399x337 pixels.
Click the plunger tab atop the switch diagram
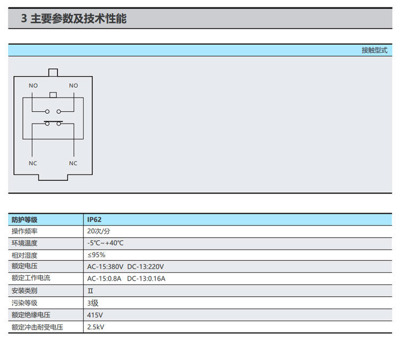pos(53,72)
